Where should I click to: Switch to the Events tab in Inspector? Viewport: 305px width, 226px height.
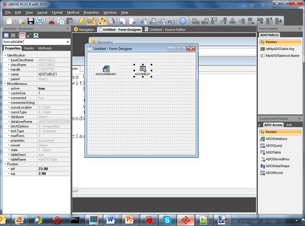point(29,48)
